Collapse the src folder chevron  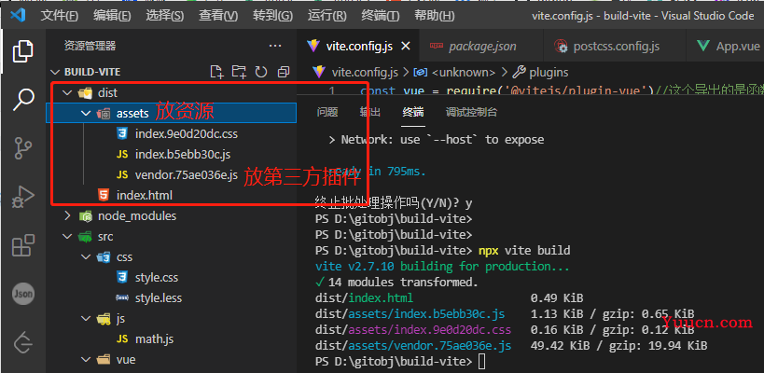pyautogui.click(x=67, y=237)
